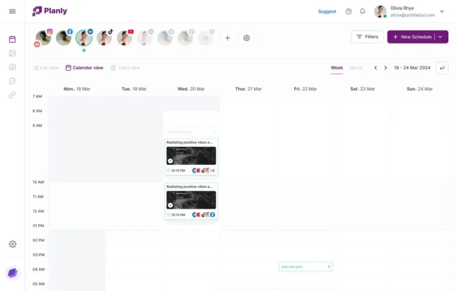Open the media library sidebar icon
Viewport: 456px width, 291px height.
coord(12,53)
